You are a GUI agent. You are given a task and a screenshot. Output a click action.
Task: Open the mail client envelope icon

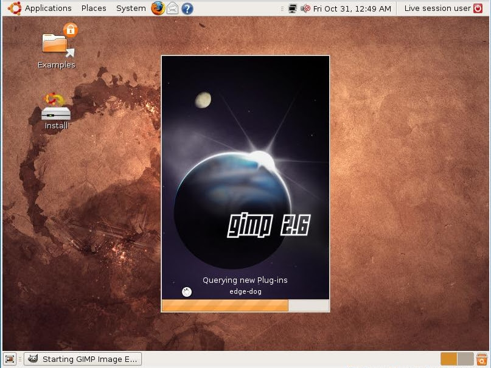(x=173, y=9)
